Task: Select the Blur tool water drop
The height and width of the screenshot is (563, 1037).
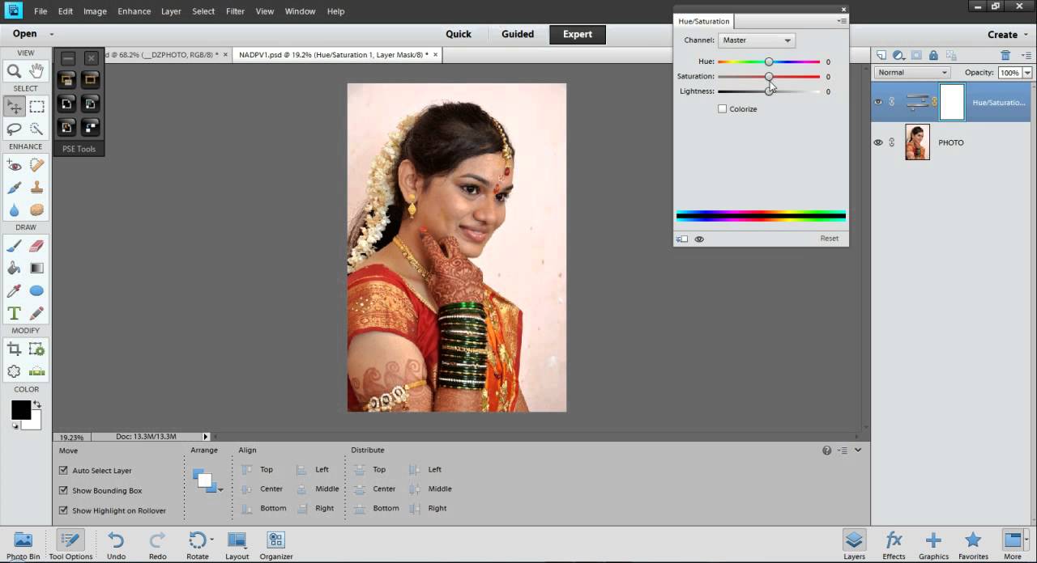Action: click(15, 210)
